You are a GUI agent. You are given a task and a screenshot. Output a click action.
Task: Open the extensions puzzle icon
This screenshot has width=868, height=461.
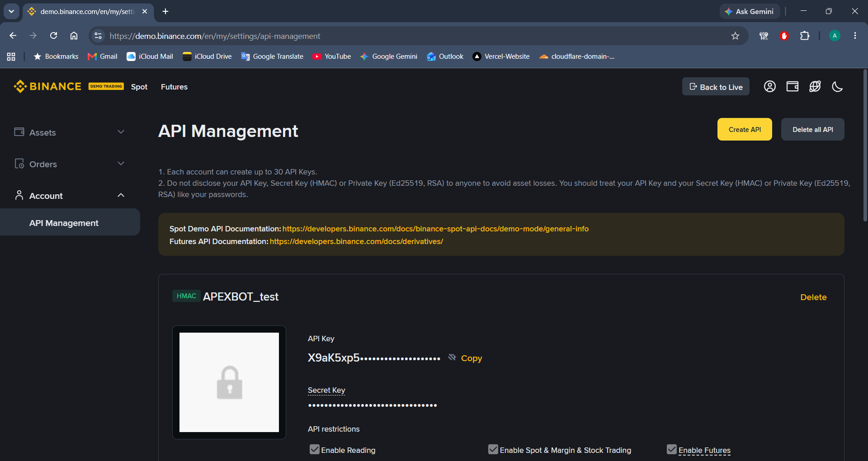(805, 36)
